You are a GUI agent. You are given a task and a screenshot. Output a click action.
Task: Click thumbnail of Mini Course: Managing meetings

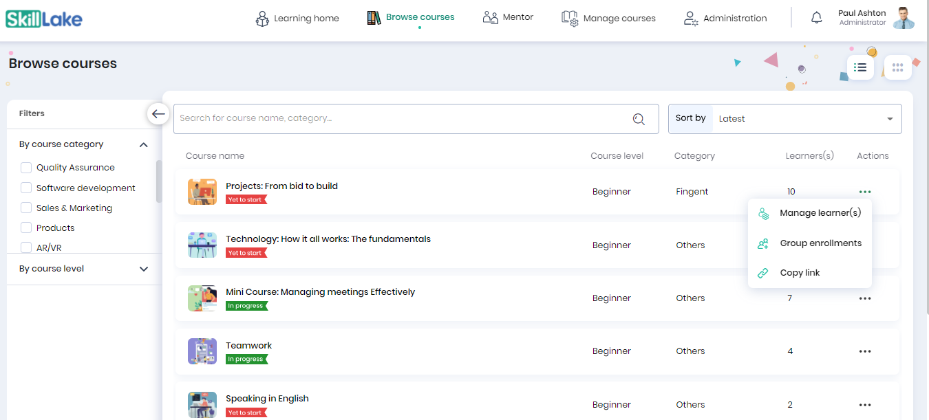click(x=202, y=298)
